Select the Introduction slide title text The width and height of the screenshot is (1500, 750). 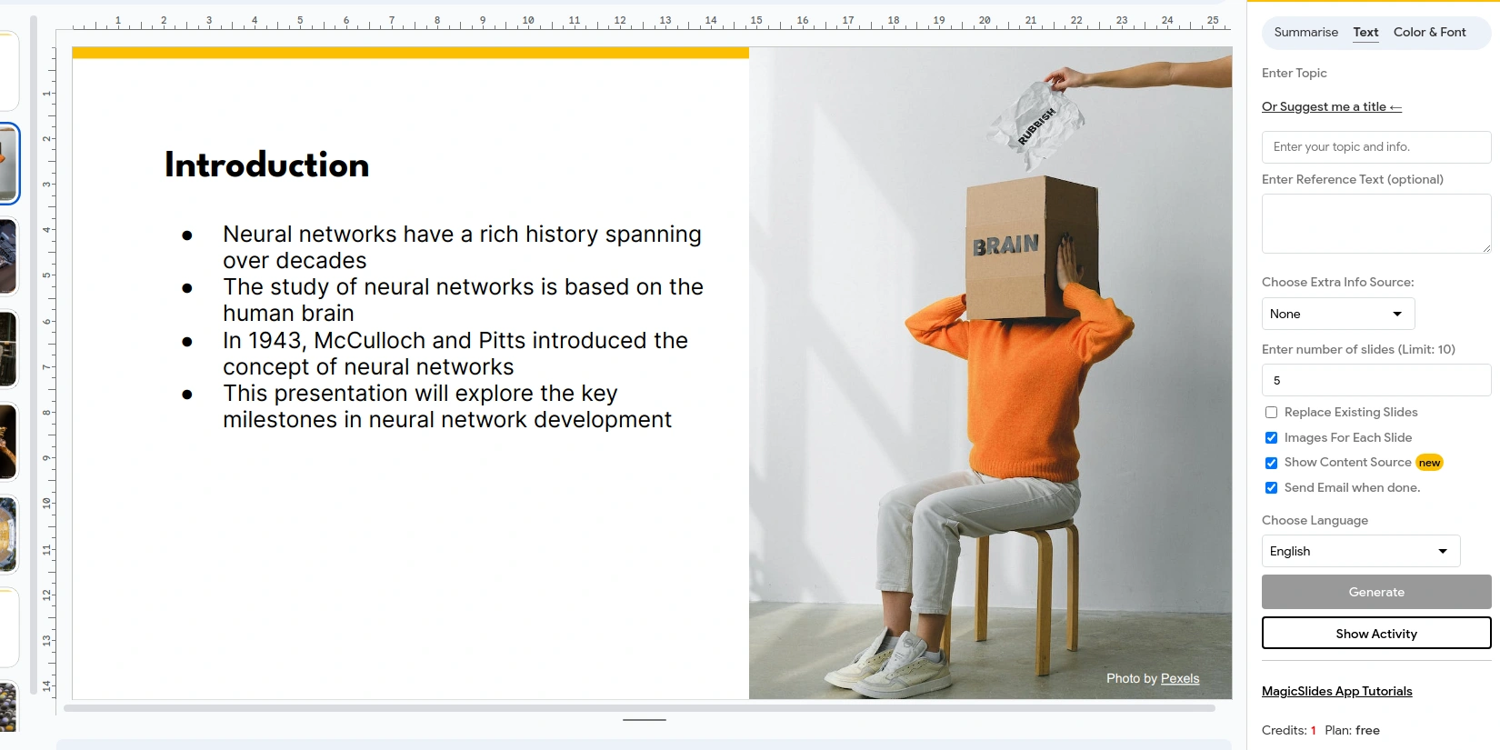click(266, 165)
